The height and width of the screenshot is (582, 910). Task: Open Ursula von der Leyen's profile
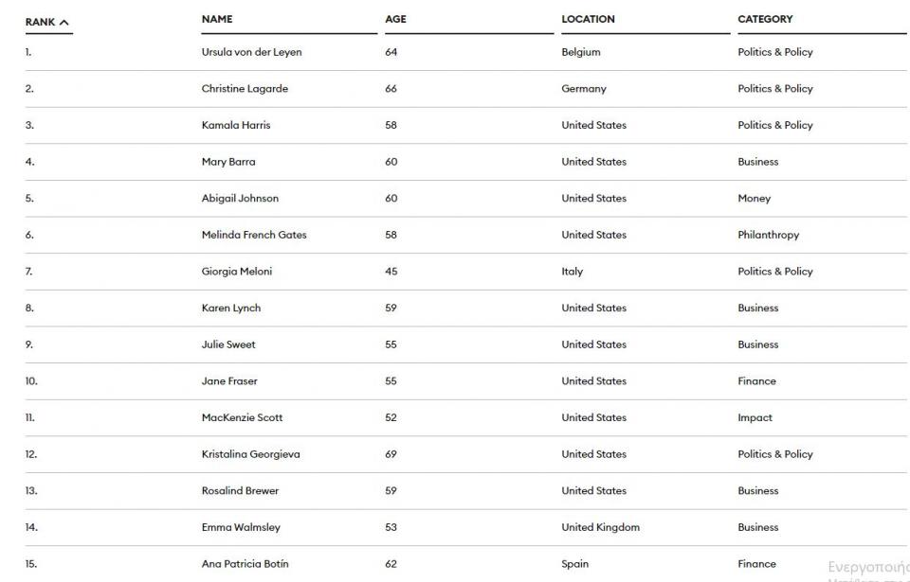coord(251,52)
